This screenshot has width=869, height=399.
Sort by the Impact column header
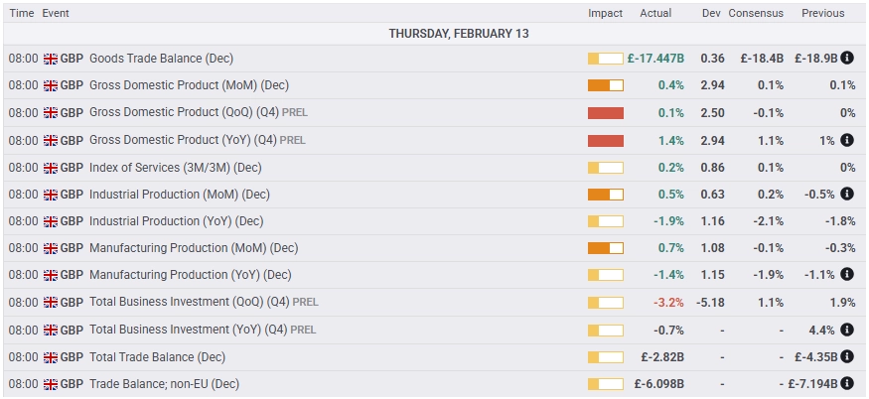605,13
